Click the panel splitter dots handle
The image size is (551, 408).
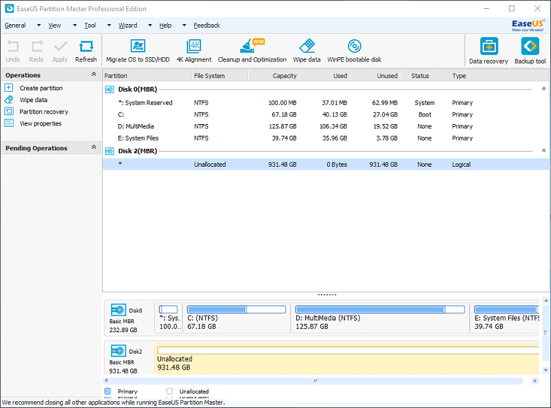click(x=326, y=295)
